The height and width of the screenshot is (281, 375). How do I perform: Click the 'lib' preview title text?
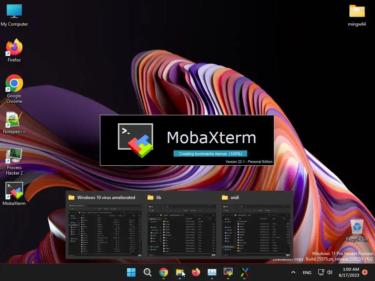point(159,197)
